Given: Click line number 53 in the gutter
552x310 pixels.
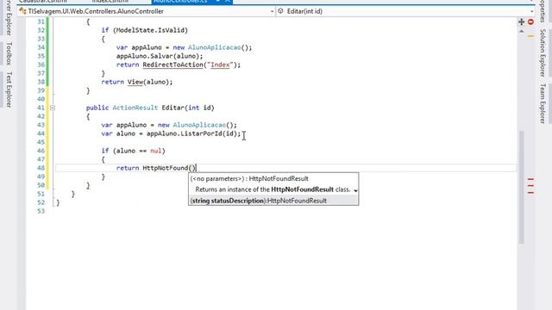Looking at the screenshot, I should (x=41, y=211).
